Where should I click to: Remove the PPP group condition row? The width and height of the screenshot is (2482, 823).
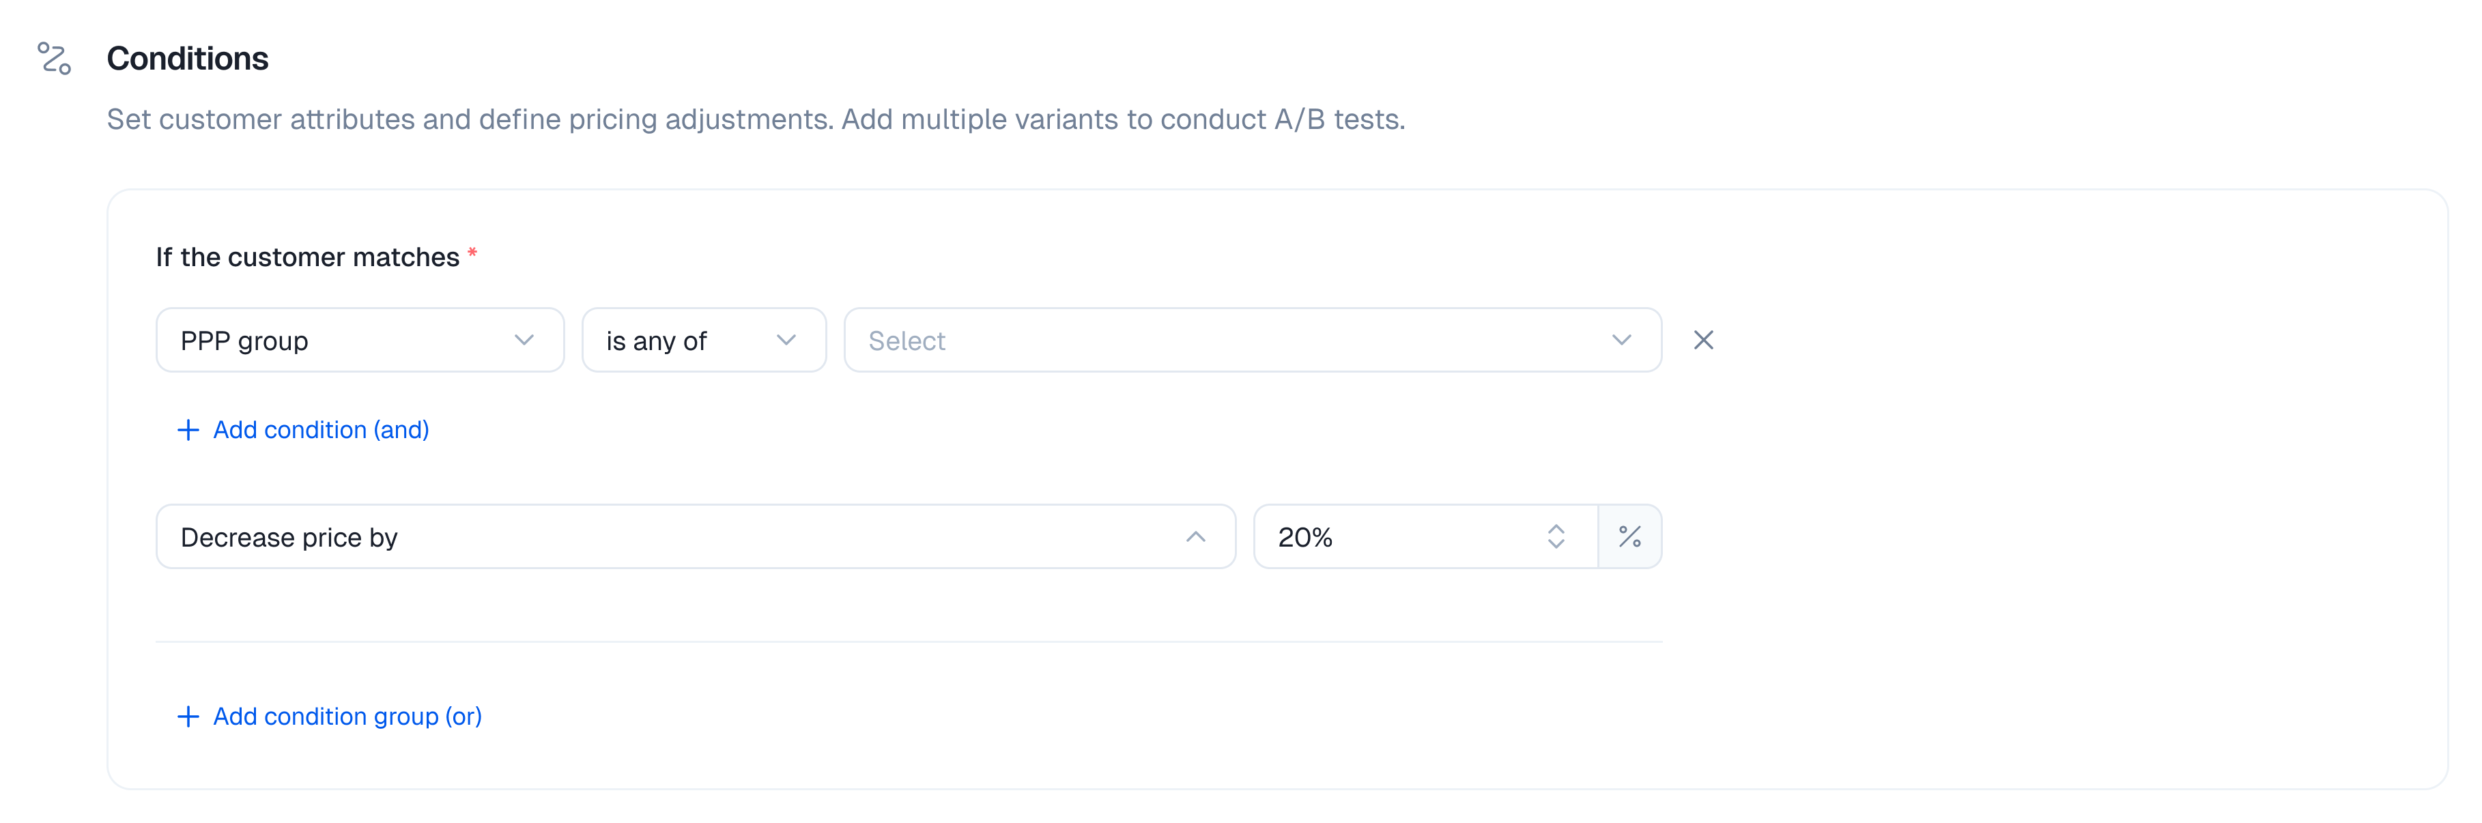(x=1702, y=340)
